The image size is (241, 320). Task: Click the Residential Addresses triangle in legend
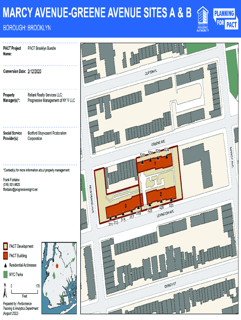[x=6, y=265]
